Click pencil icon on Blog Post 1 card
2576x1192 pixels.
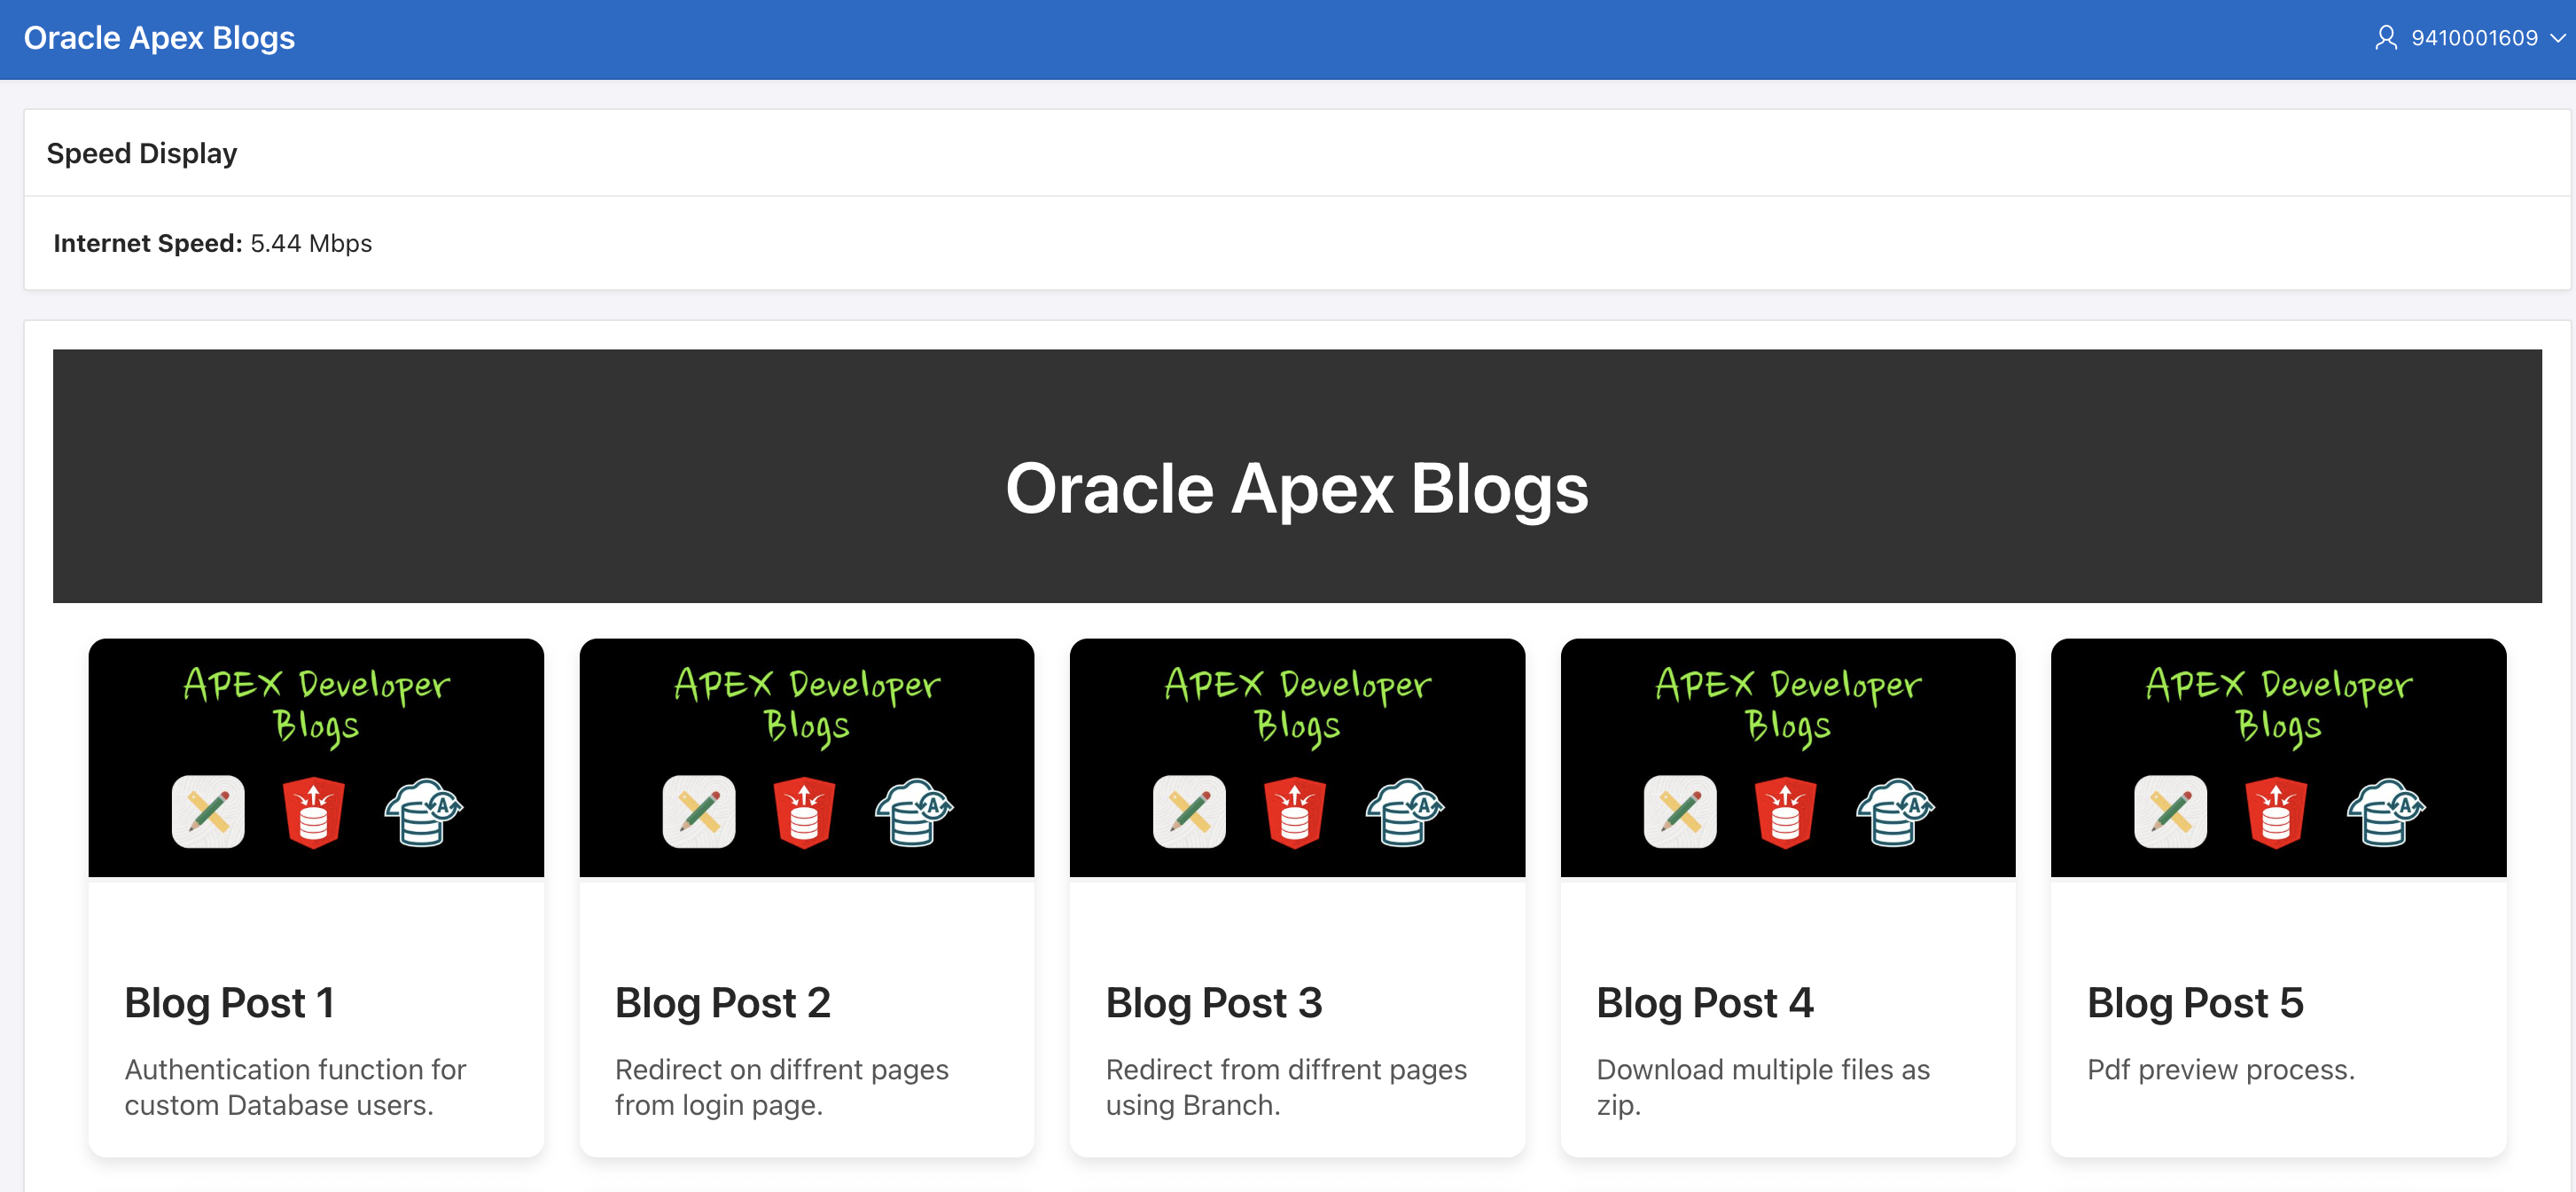pyautogui.click(x=208, y=811)
